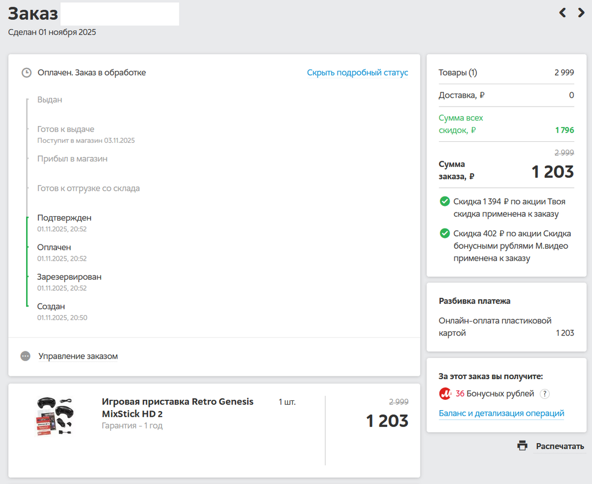Image resolution: width=592 pixels, height=484 pixels.
Task: Click the three-dots icon by Управление заказом
Action: [x=26, y=356]
